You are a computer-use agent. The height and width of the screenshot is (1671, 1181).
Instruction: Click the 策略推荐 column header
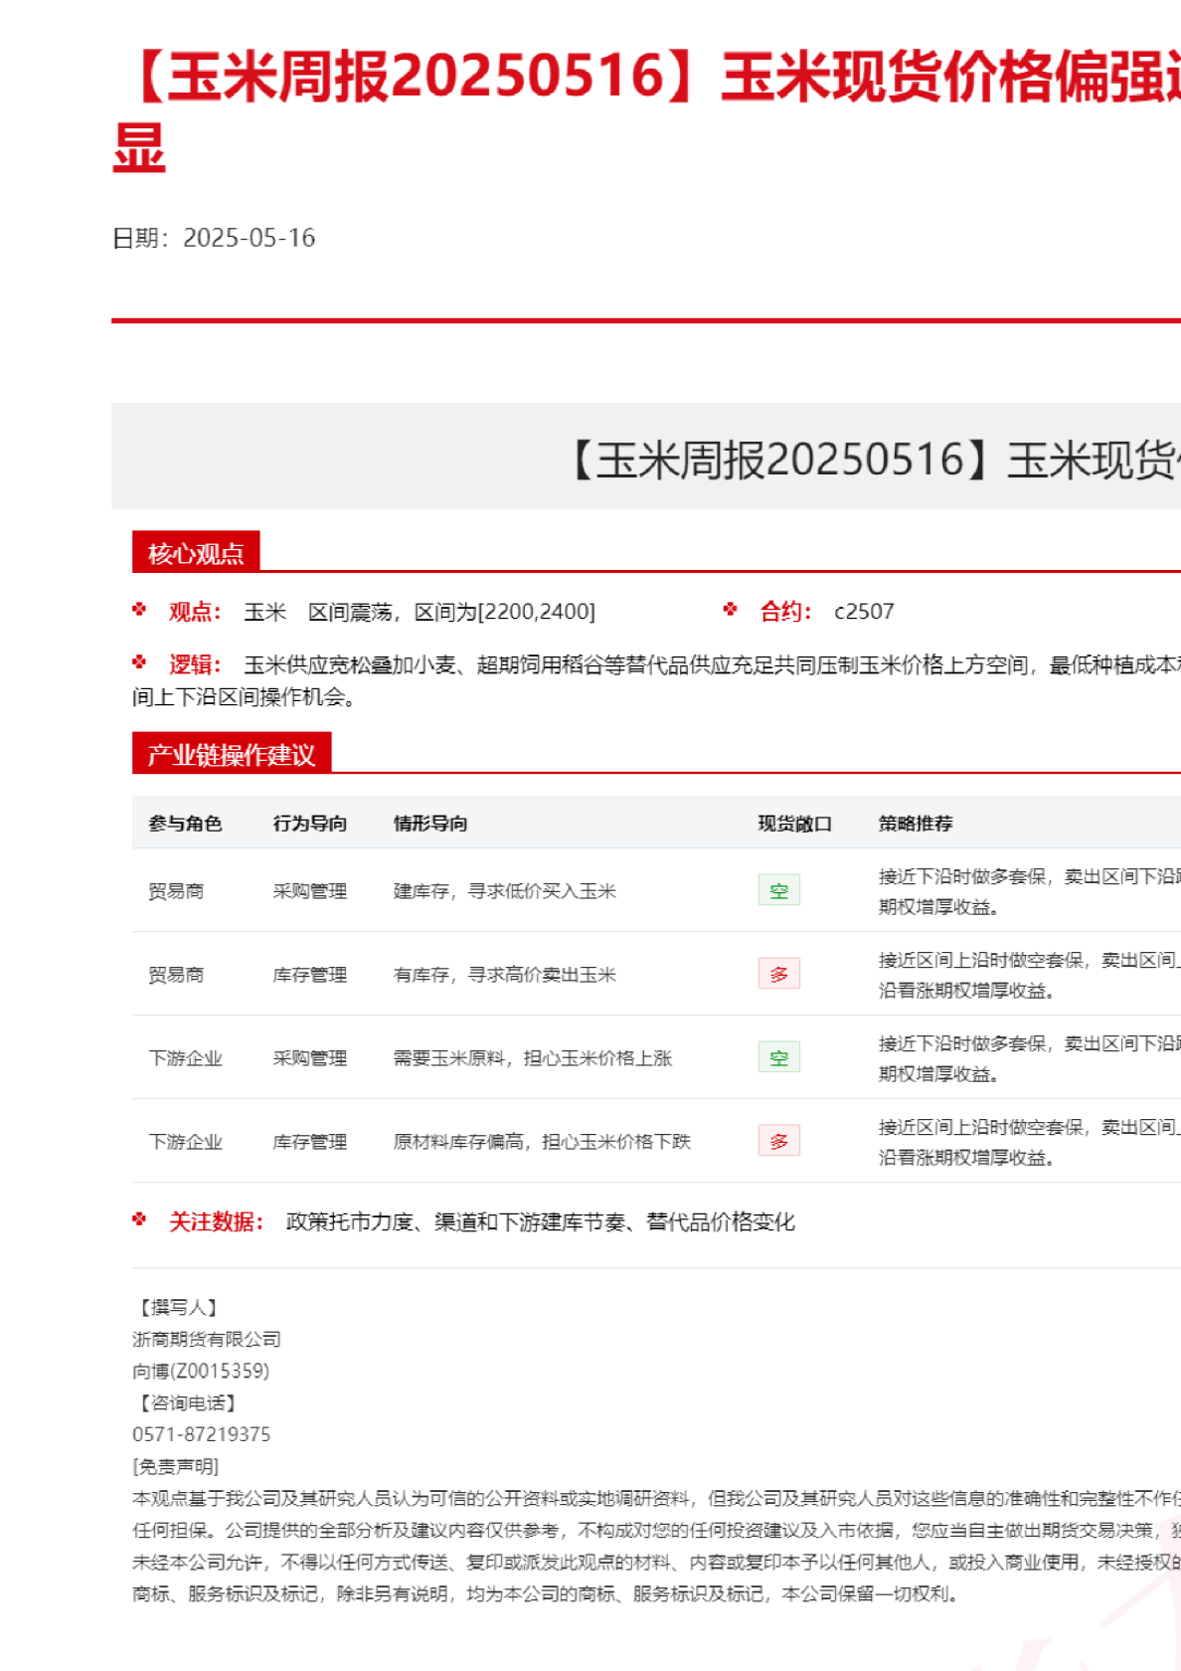coord(916,824)
